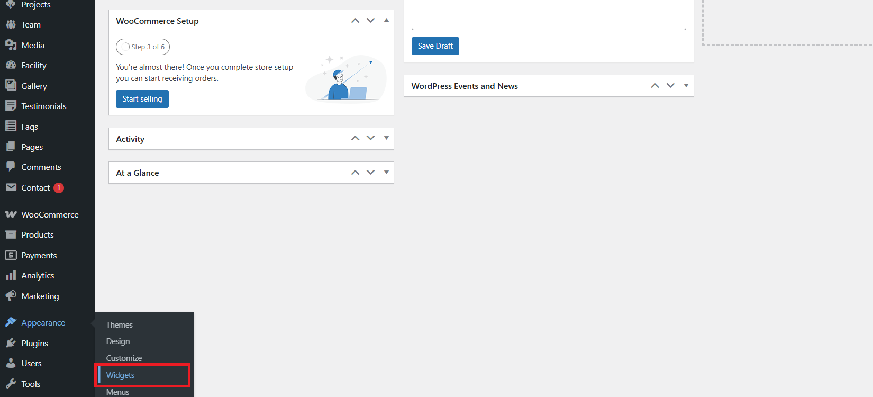Click the Facility palette icon

click(11, 65)
